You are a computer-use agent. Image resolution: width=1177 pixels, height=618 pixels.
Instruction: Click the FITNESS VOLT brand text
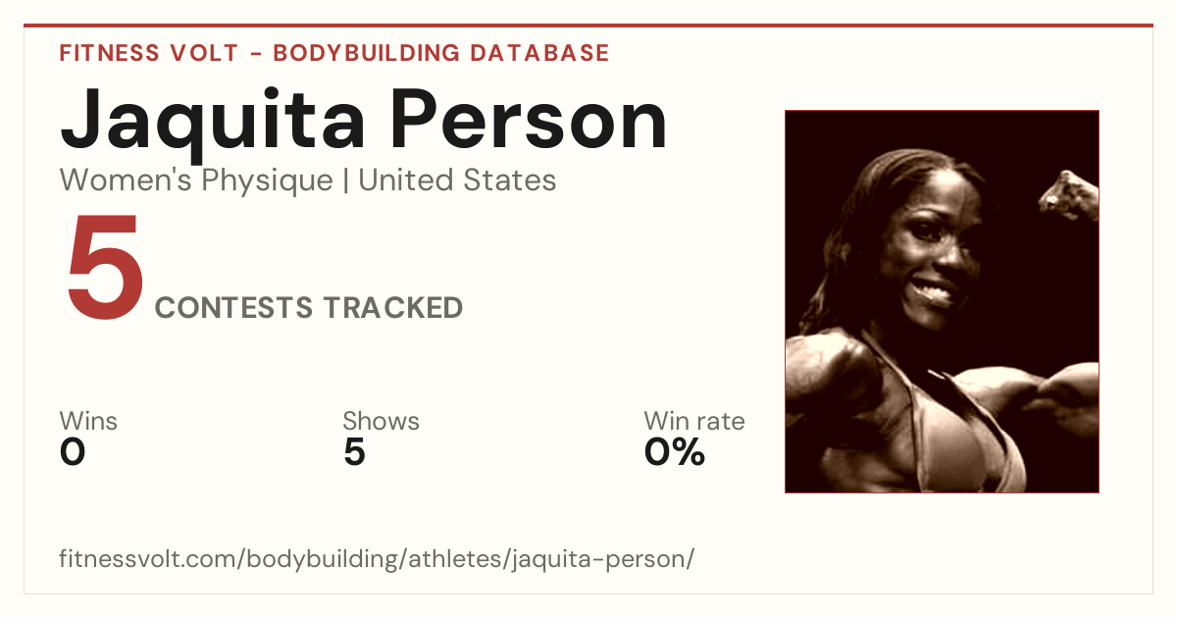148,53
